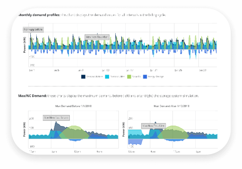
Task: Select the Max Non-Tou After flag in monthly chart
Action: click(x=98, y=37)
